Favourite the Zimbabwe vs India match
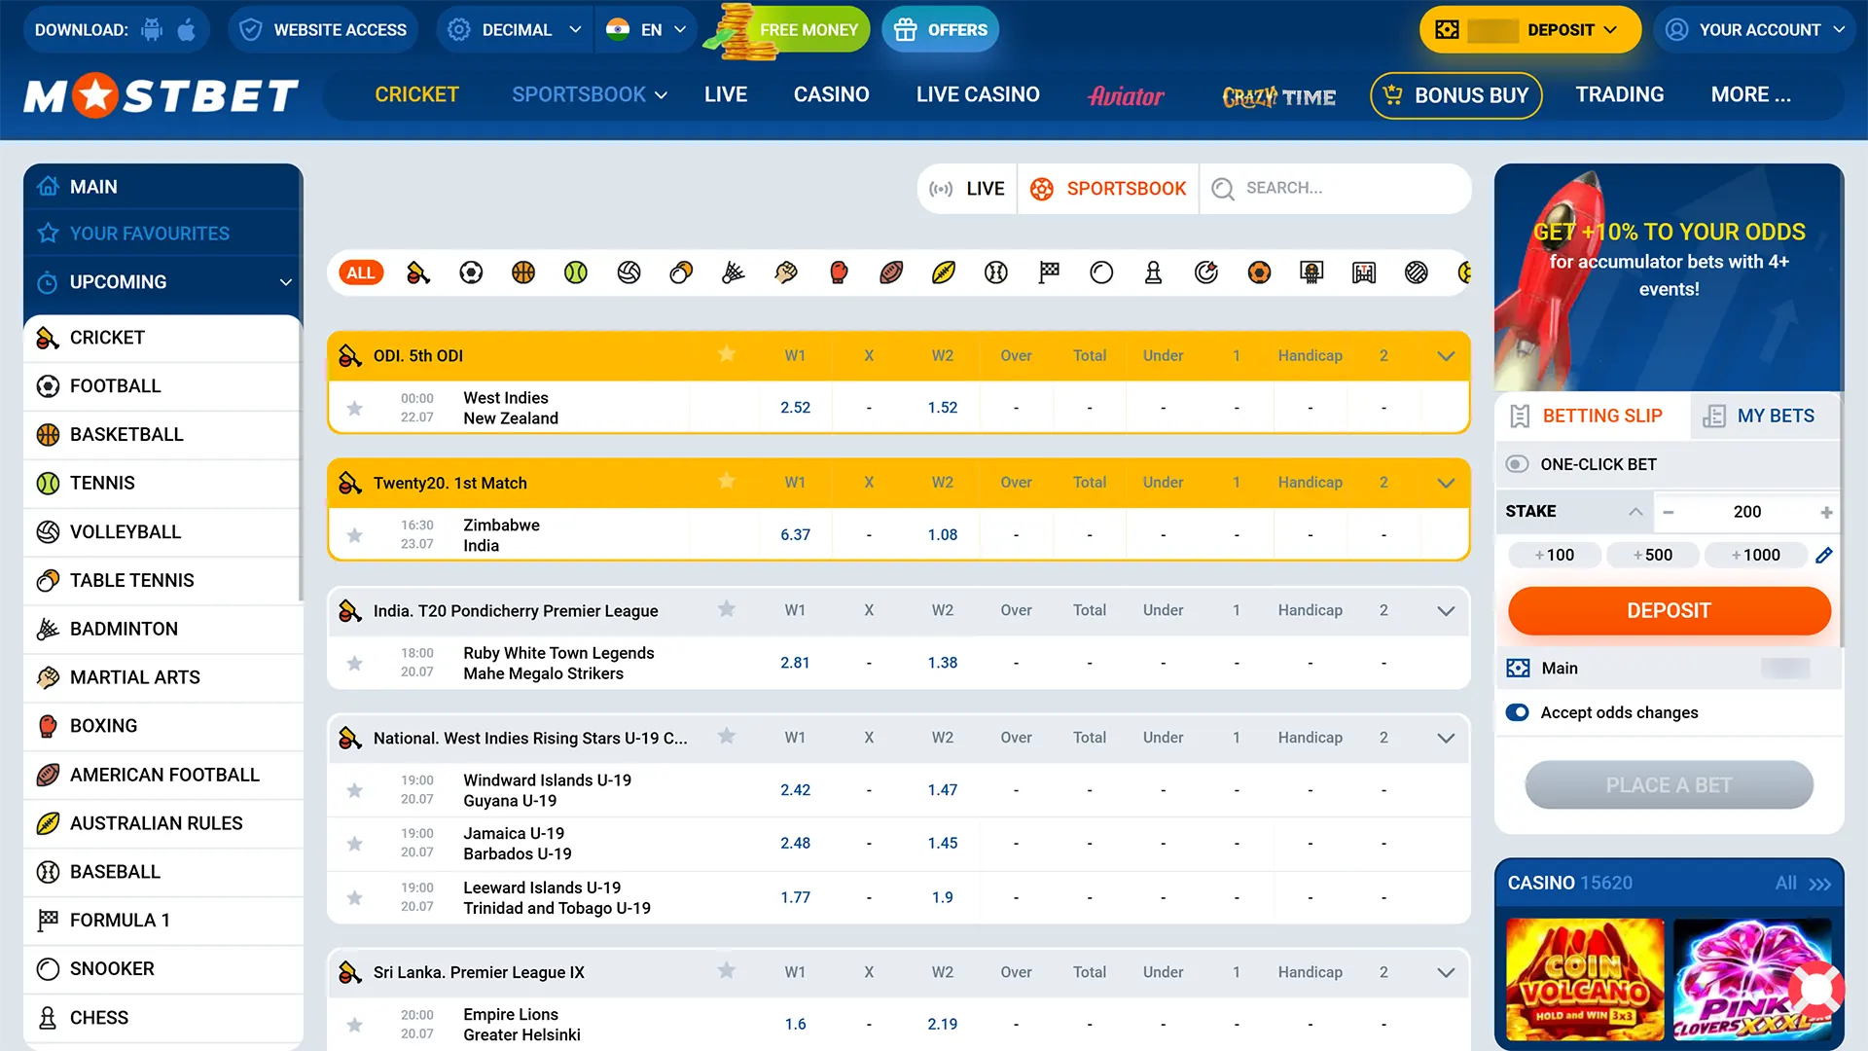This screenshot has height=1051, width=1868. pos(355,535)
